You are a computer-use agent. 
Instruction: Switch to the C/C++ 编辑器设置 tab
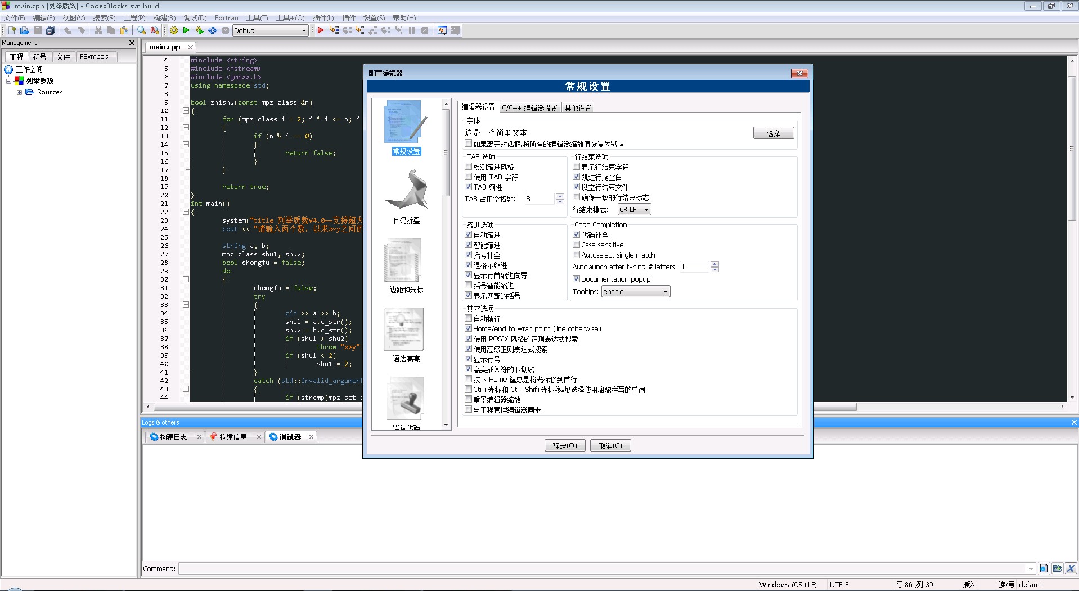tap(529, 108)
